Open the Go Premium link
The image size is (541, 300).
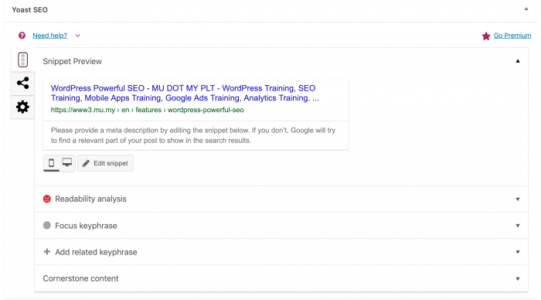(512, 36)
